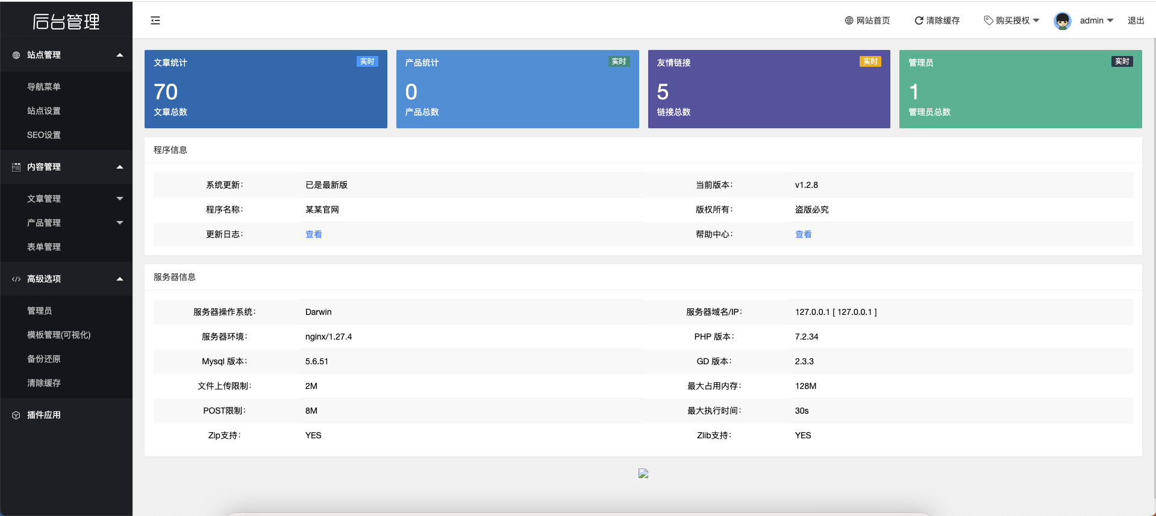Click the cube icon next to 插件应用
Viewport: 1156px width, 516px height.
pyautogui.click(x=16, y=415)
